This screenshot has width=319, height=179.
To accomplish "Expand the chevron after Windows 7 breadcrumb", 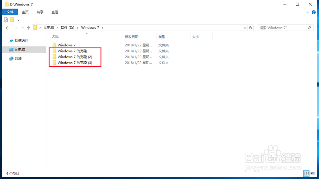I will click(x=102, y=28).
